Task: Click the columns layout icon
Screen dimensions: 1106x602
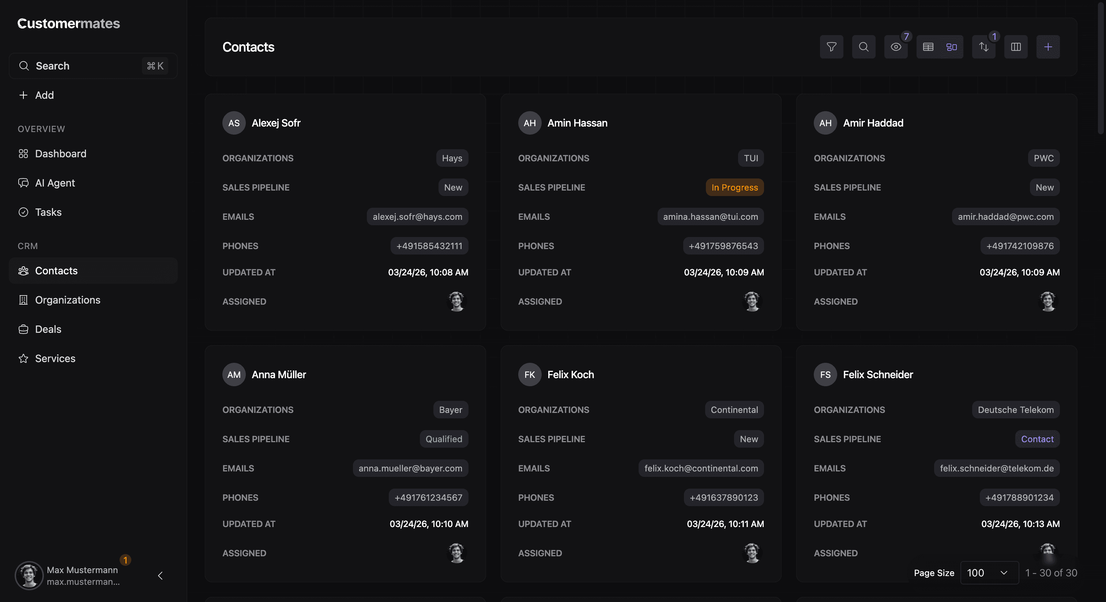Action: (x=1015, y=47)
